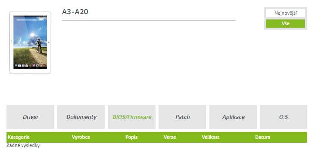Click the app dock icons on tablet screen

click(30, 65)
